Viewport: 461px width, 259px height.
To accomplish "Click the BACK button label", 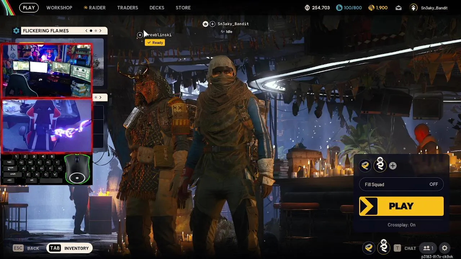I will [33, 248].
